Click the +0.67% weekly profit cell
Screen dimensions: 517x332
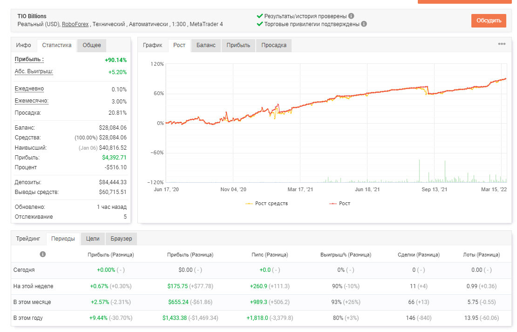click(x=111, y=286)
